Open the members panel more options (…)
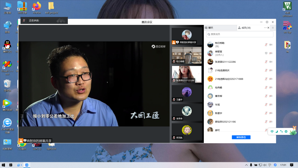This screenshot has width=298, height=168. [x=265, y=28]
